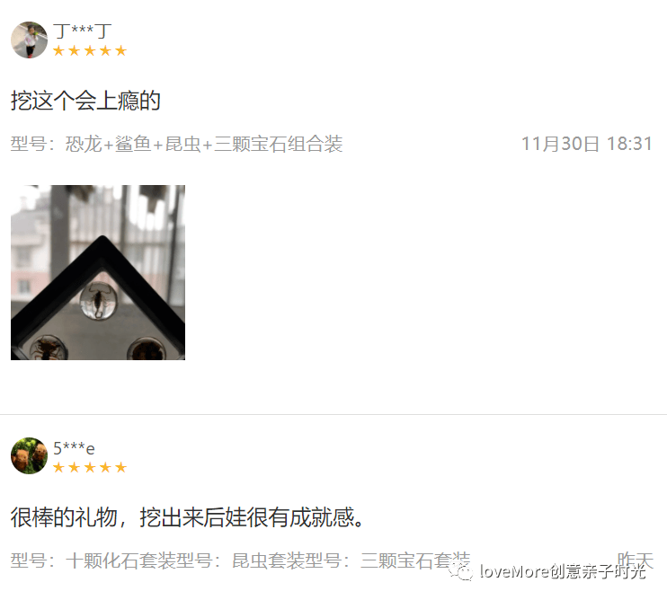The height and width of the screenshot is (600, 667).
Task: Click username 丁***丁
Action: (x=82, y=31)
